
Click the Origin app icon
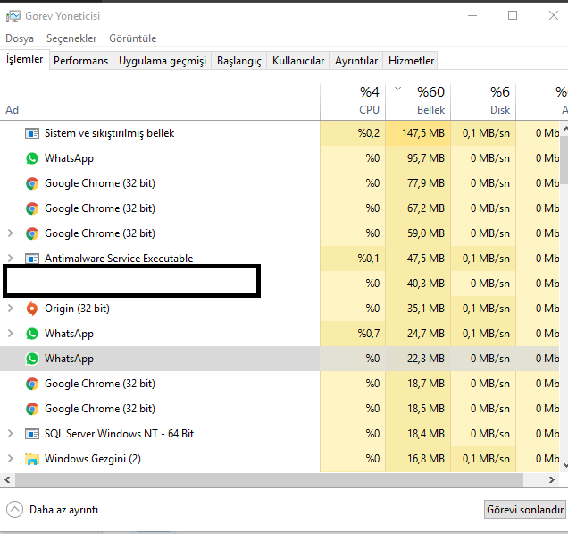[32, 309]
